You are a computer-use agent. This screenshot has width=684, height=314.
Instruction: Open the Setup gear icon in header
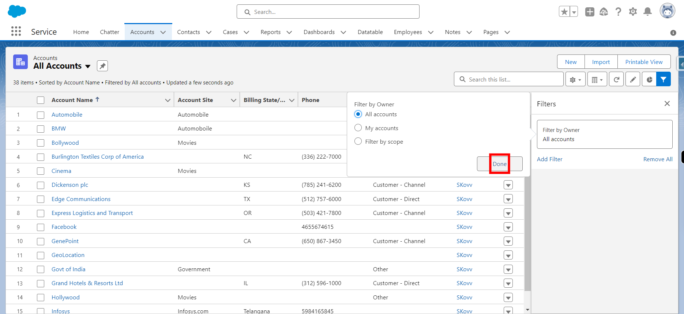(x=633, y=12)
